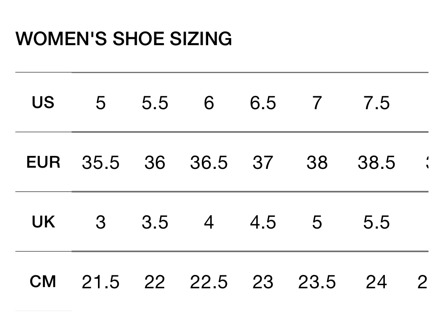
Task: Click US size 6.5 cell
Action: click(x=263, y=103)
